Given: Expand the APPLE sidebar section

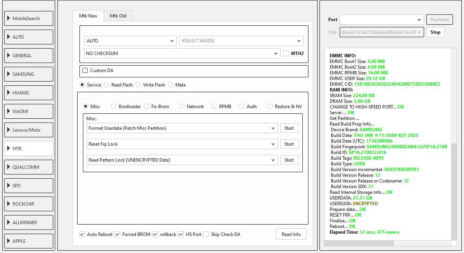Looking at the screenshot, I should (x=29, y=241).
